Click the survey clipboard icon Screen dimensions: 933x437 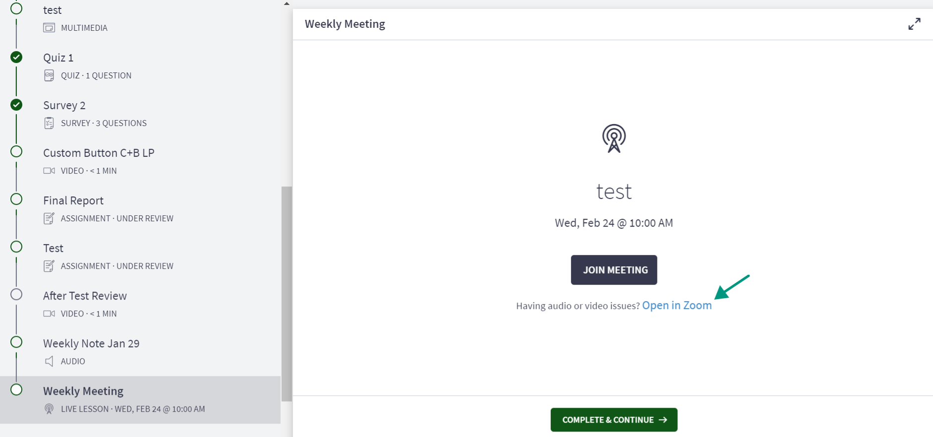click(49, 123)
